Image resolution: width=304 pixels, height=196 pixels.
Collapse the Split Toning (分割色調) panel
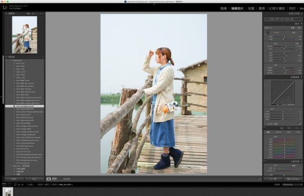pyautogui.click(x=301, y=161)
